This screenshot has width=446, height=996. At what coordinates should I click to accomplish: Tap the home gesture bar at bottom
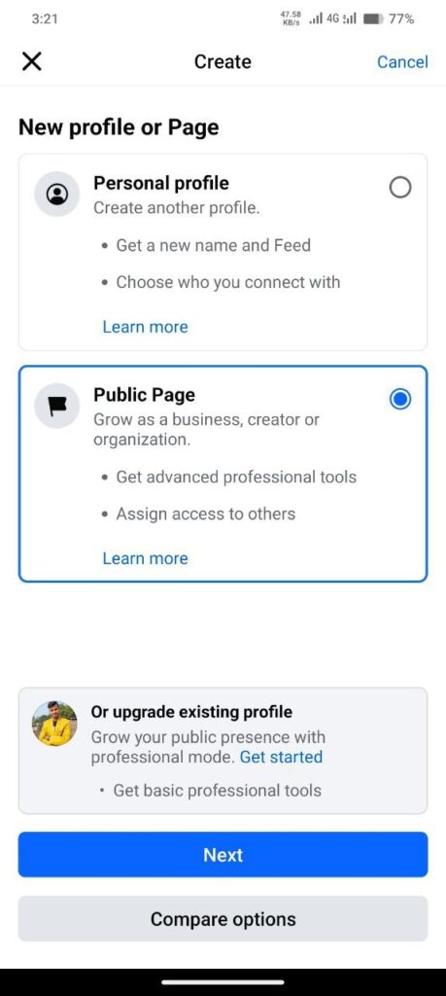coord(223,981)
